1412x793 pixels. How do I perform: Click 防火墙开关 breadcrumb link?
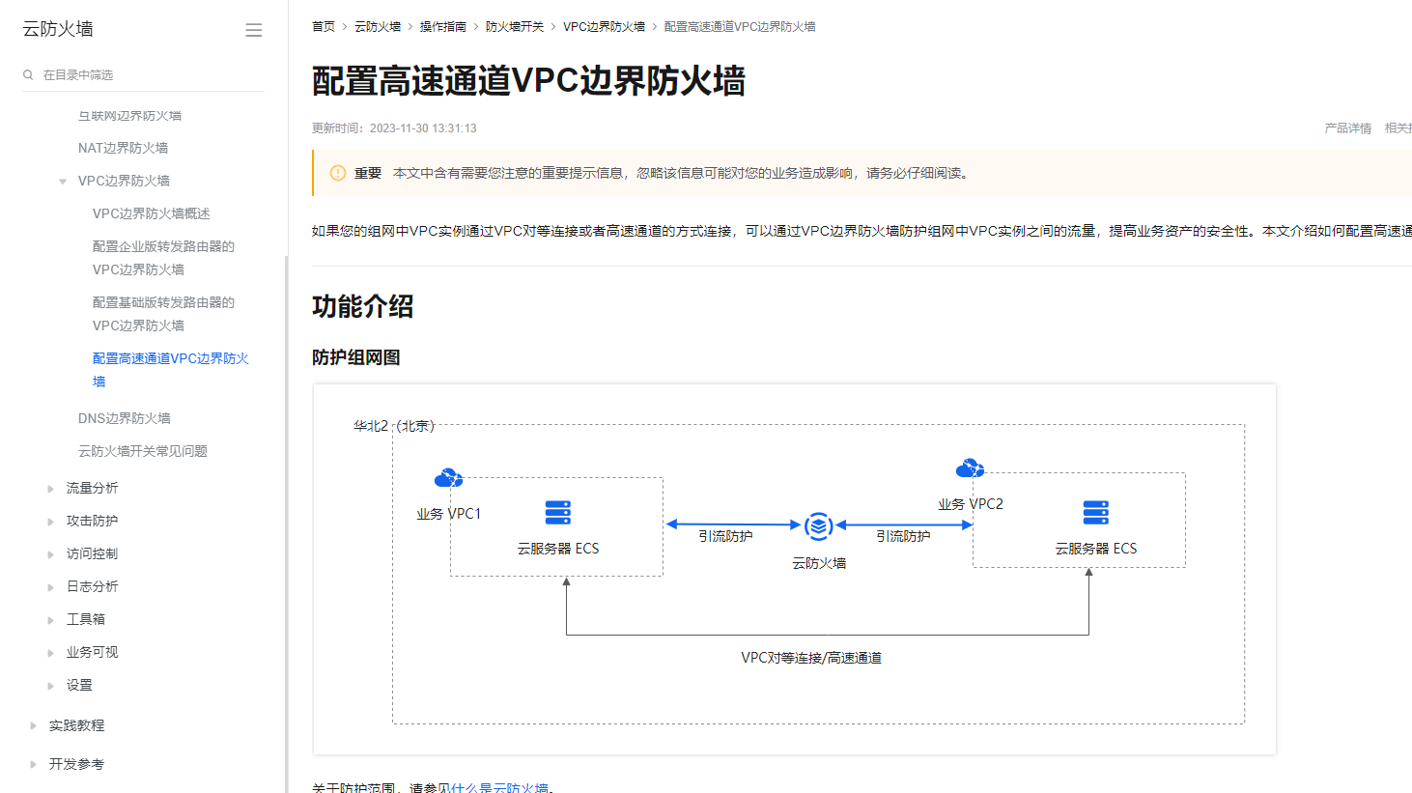pos(515,26)
